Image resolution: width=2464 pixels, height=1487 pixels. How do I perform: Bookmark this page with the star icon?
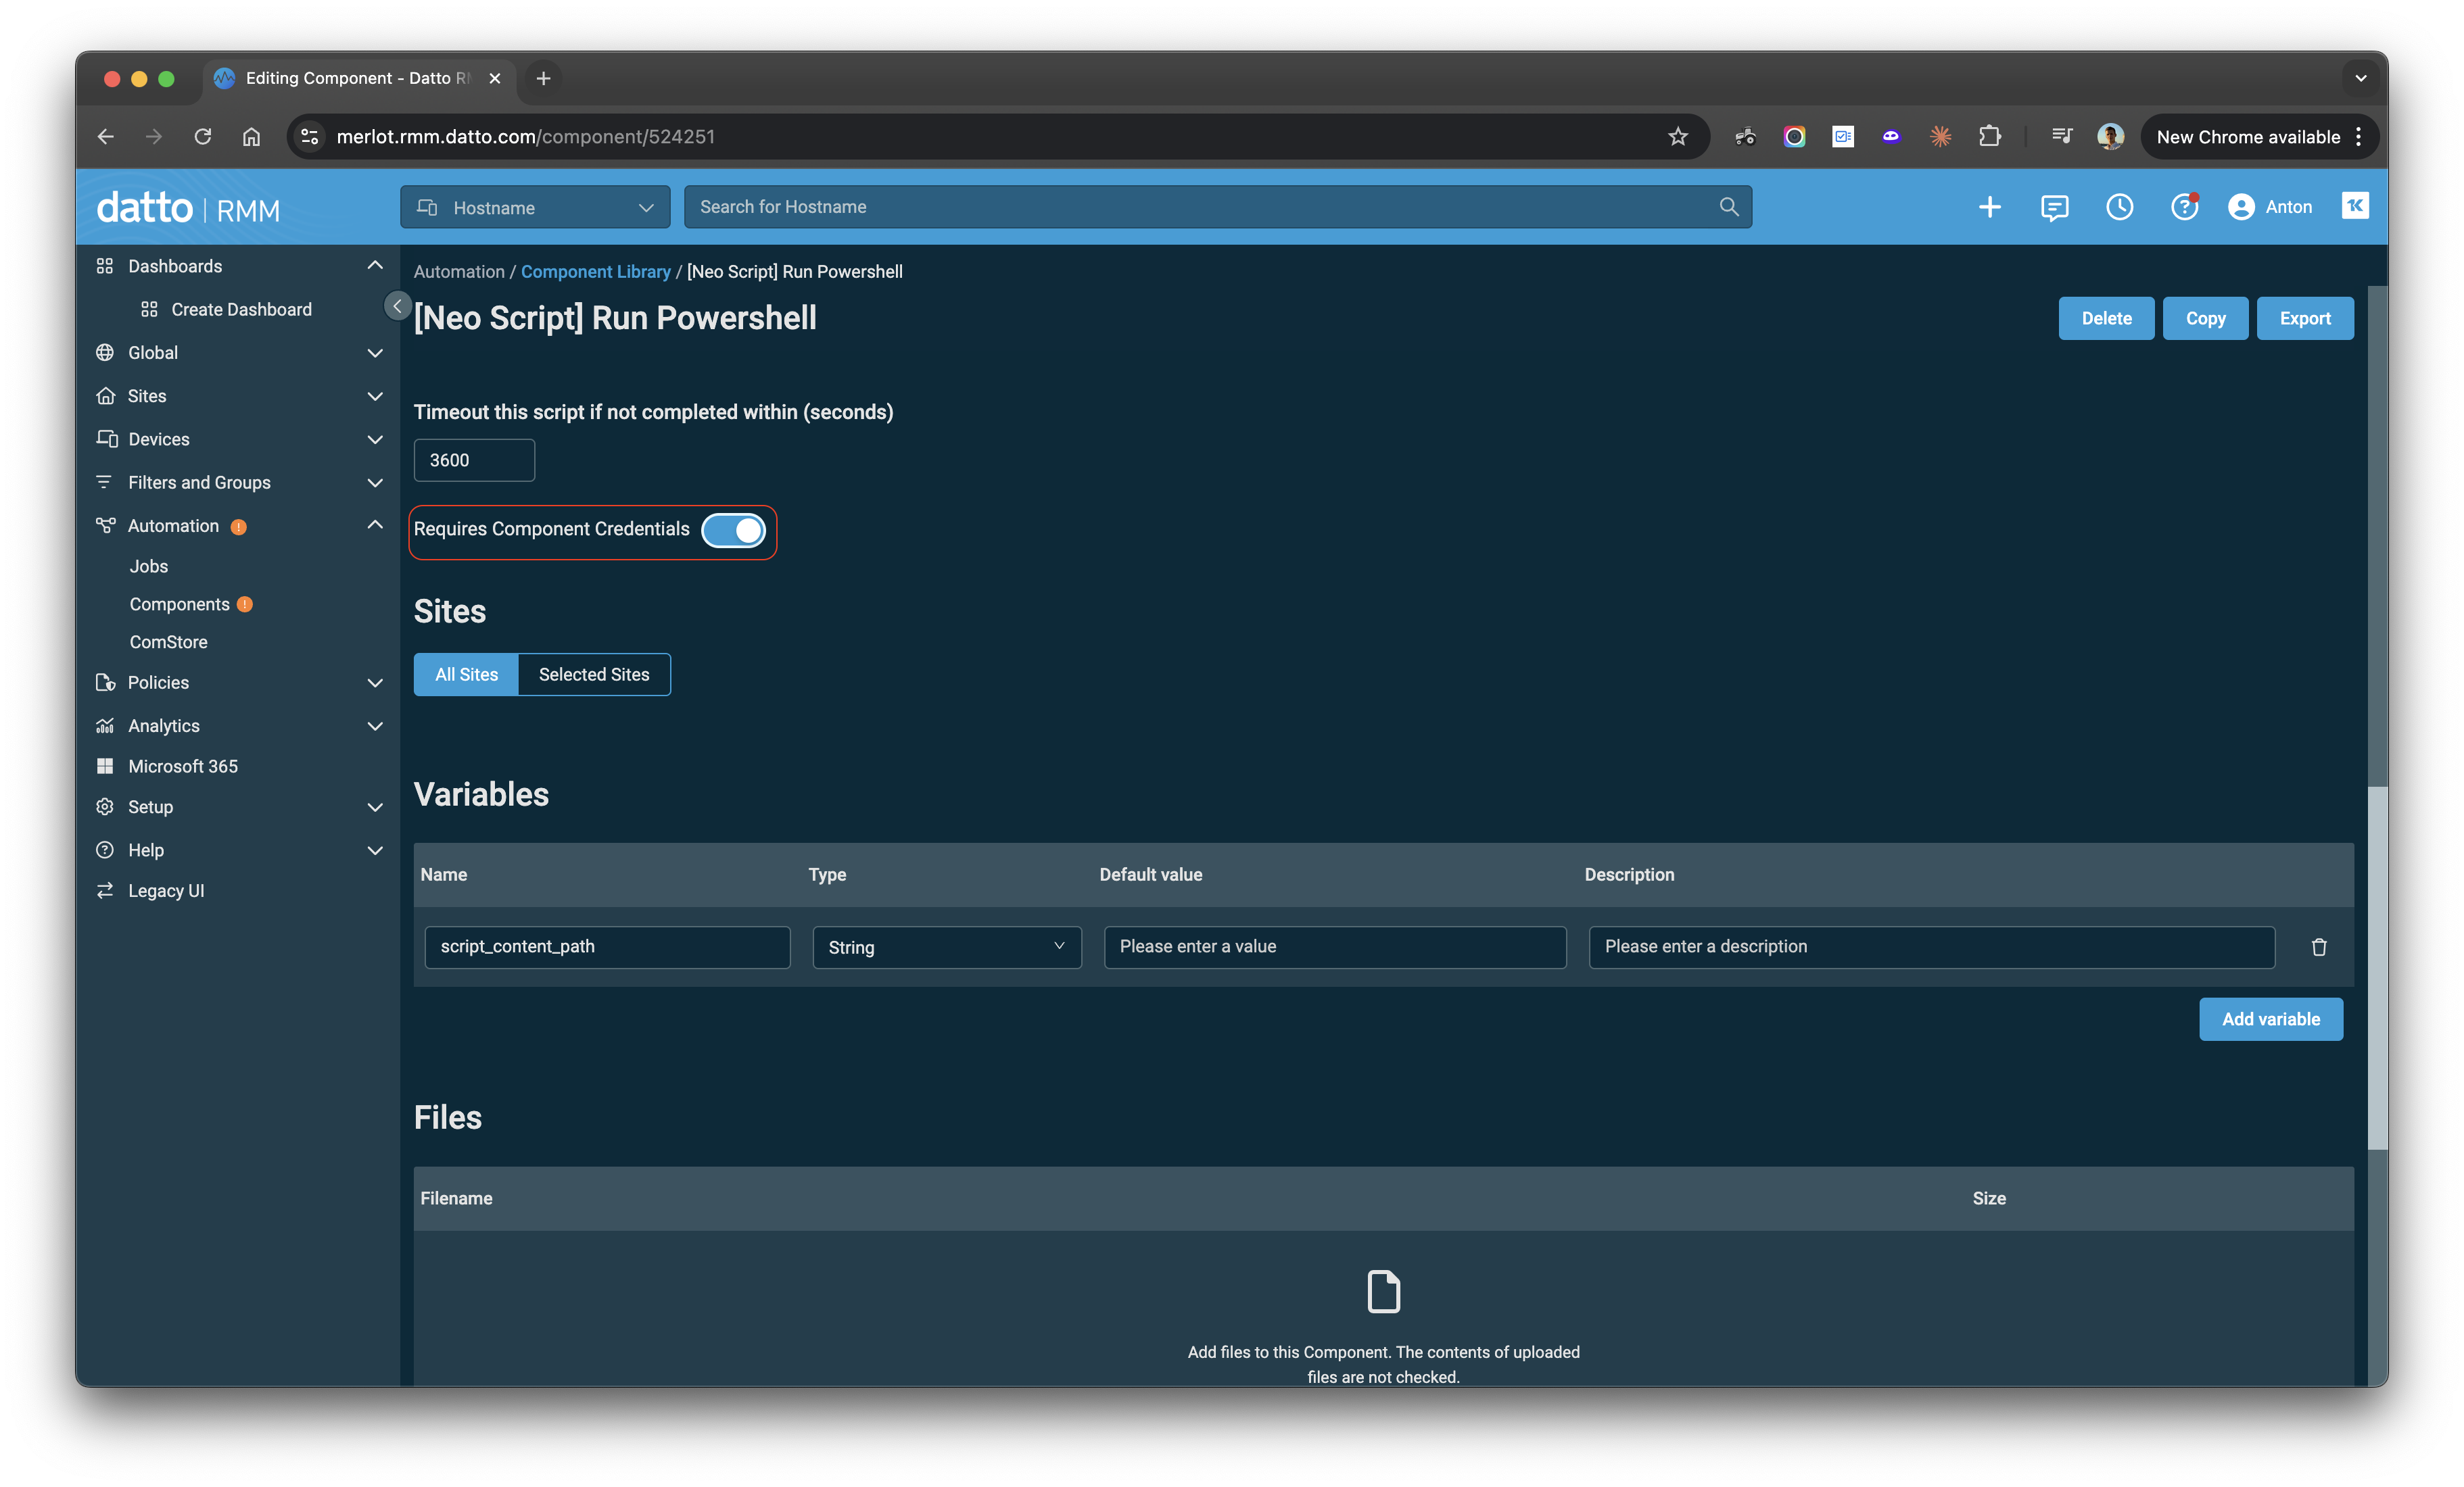[1677, 137]
